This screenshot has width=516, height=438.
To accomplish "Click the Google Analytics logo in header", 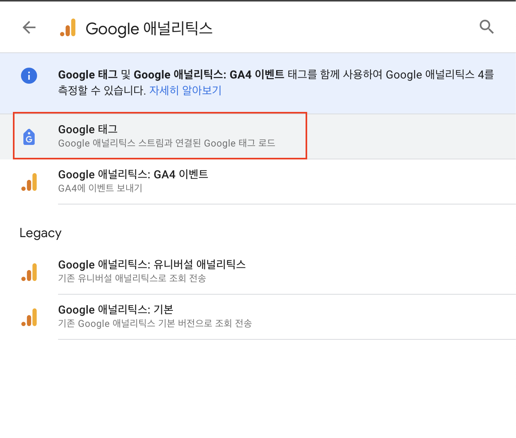I will (x=68, y=27).
